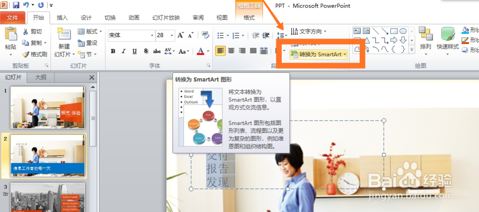This screenshot has width=479, height=212.
Task: Click the Redo icon in quick access toolbar
Action: click(x=41, y=5)
